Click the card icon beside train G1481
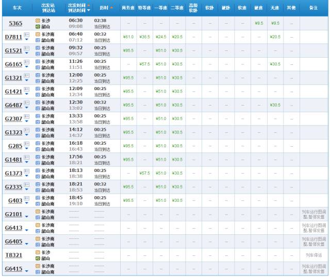330x277 pixels. tap(26, 158)
